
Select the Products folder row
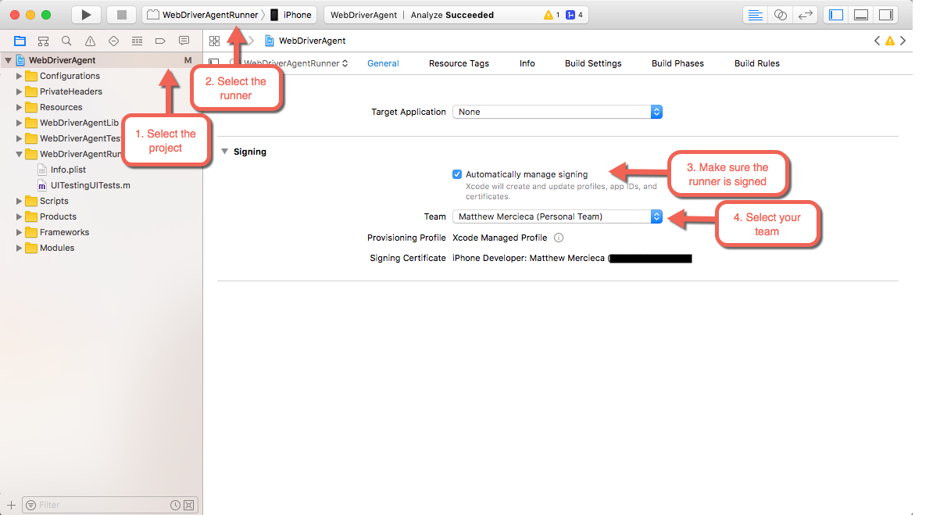click(102, 216)
